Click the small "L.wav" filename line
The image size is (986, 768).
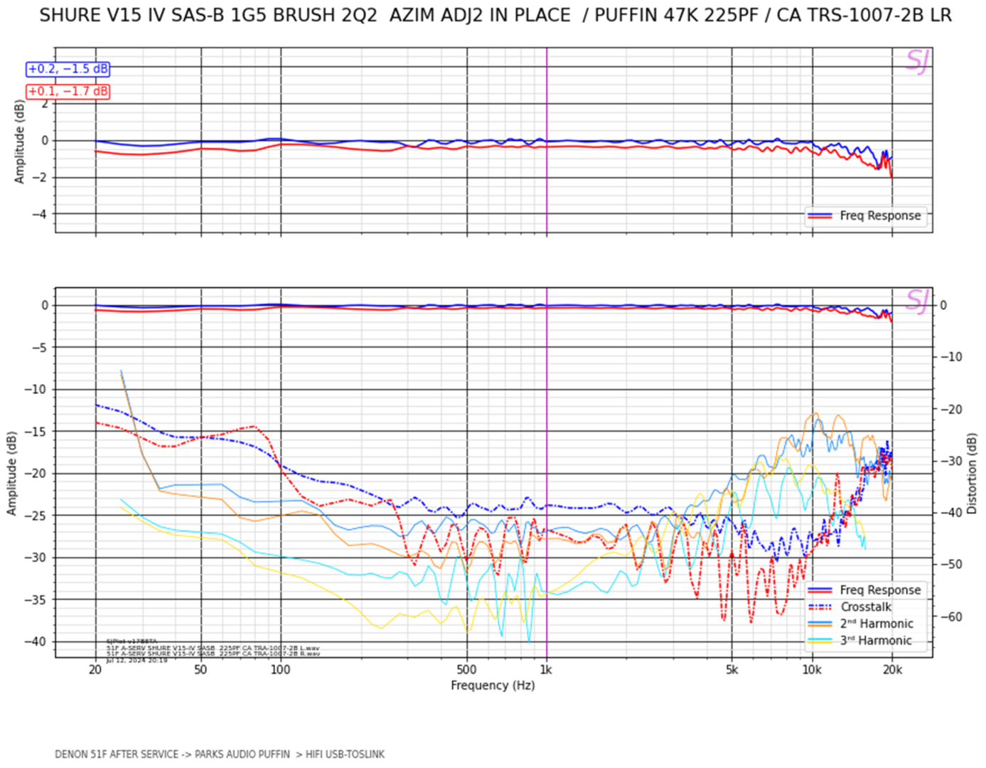pyautogui.click(x=213, y=649)
